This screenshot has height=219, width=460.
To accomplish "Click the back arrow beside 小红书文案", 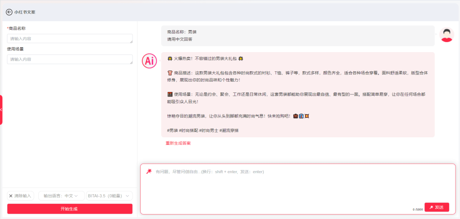I will pos(9,12).
